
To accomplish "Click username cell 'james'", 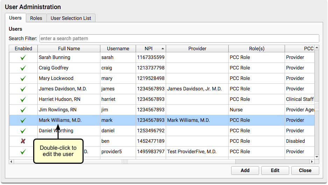I will tap(118, 89).
